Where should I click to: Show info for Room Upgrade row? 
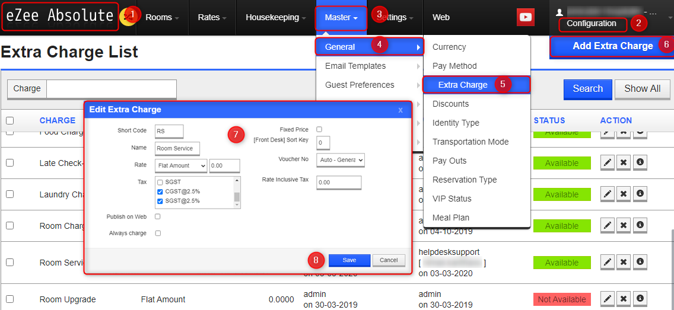(x=640, y=299)
